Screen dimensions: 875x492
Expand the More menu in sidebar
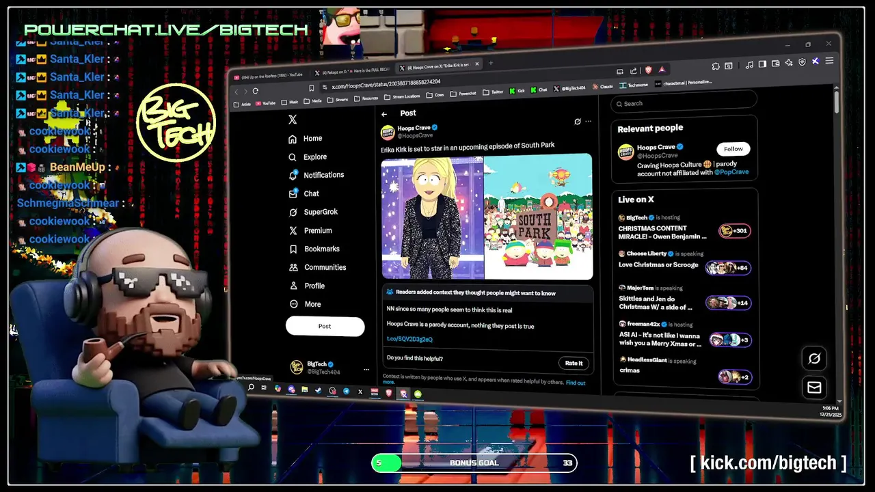(x=305, y=304)
